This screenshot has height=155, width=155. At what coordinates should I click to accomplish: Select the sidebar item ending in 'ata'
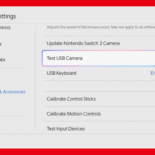(x=2, y=60)
